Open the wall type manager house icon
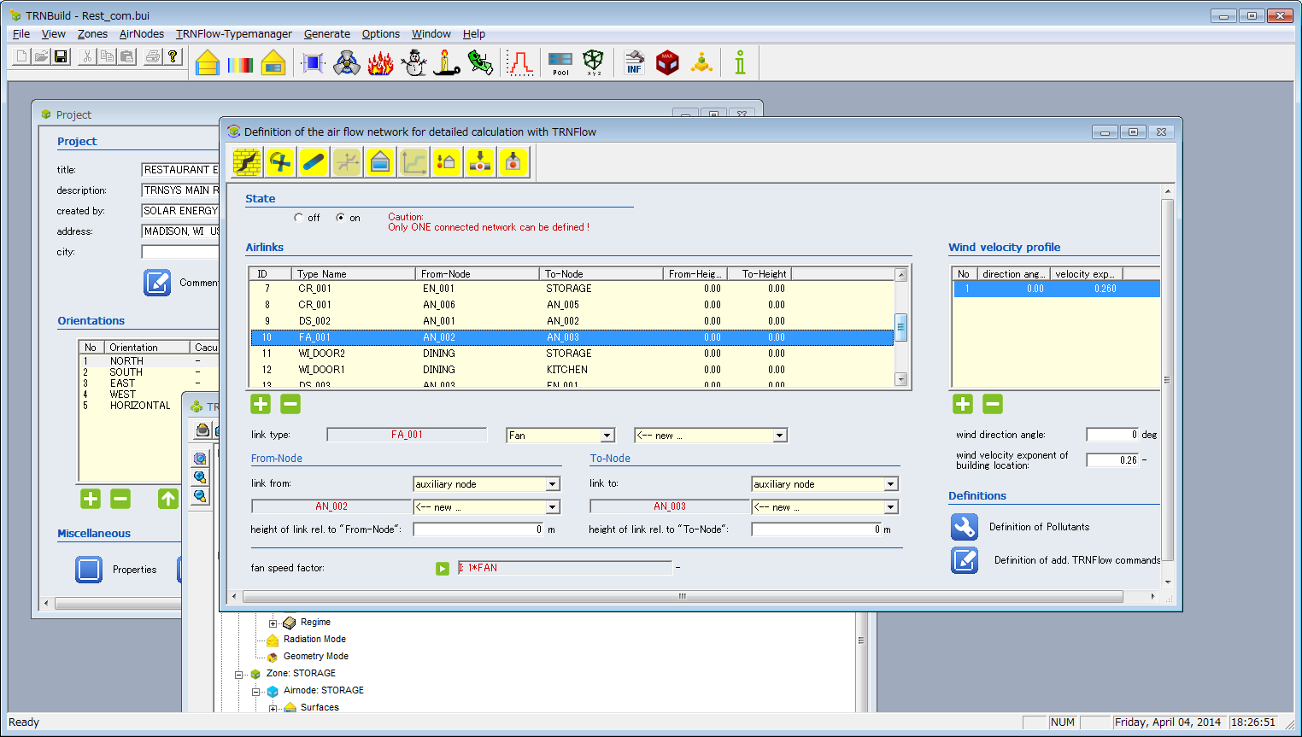 pos(208,62)
